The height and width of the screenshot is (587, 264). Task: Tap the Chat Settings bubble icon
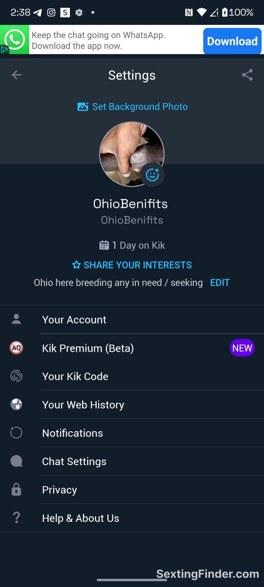[x=17, y=461]
